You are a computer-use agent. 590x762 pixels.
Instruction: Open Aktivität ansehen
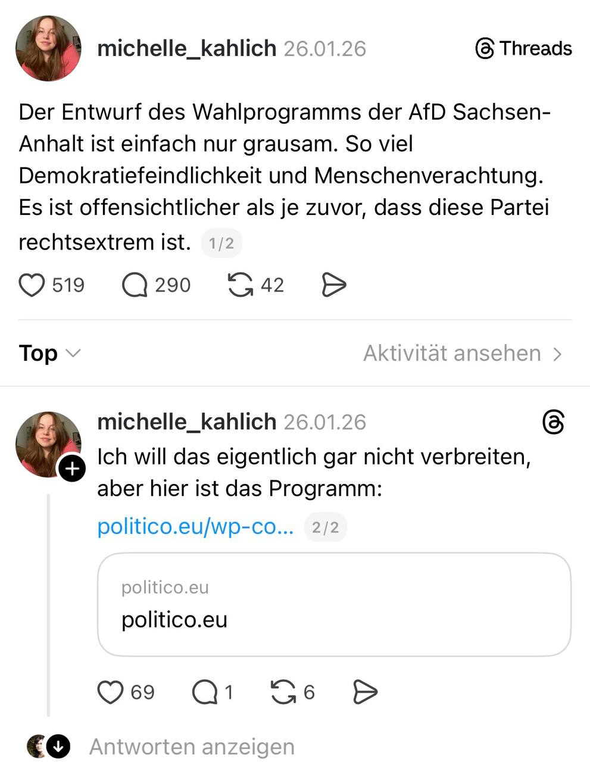tap(463, 354)
